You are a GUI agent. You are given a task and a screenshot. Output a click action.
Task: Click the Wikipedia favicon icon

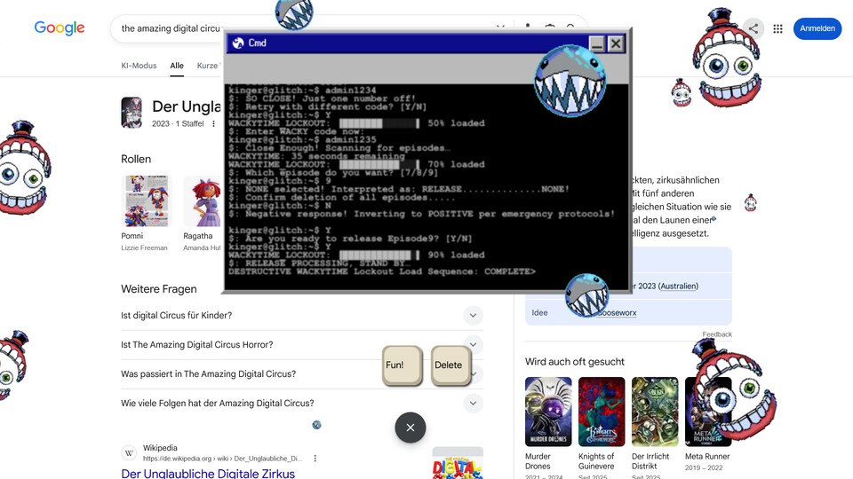click(x=129, y=453)
